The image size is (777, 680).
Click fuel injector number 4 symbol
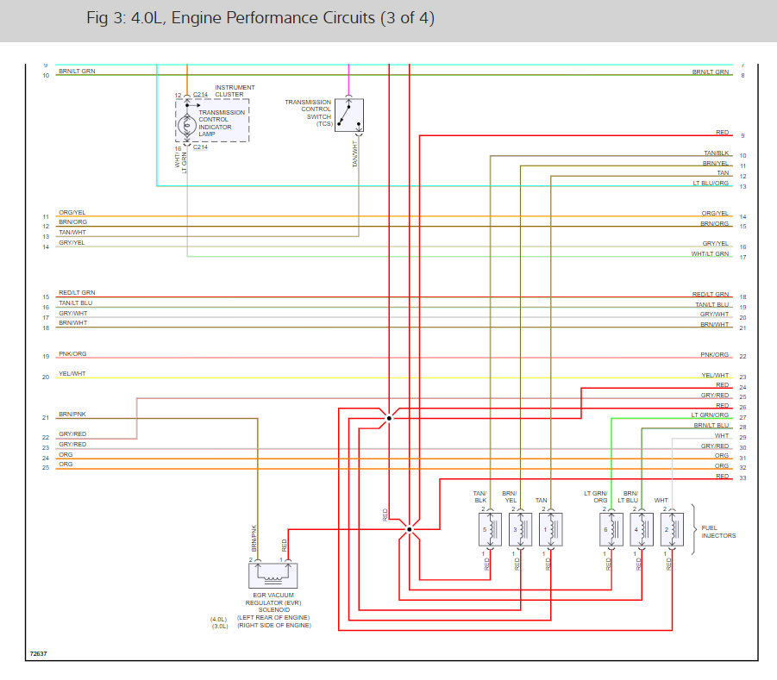point(642,529)
